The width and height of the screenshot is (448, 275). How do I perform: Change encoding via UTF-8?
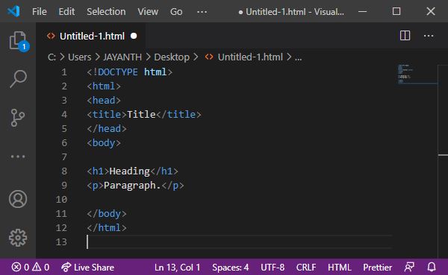point(273,268)
